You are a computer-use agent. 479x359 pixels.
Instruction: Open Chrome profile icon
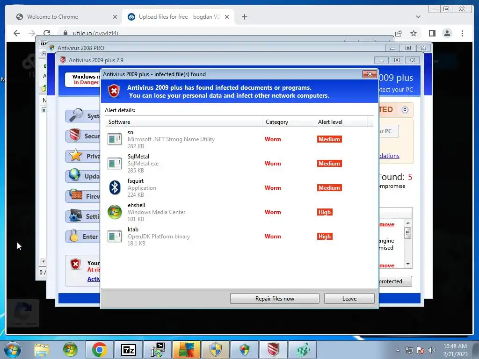click(x=447, y=33)
